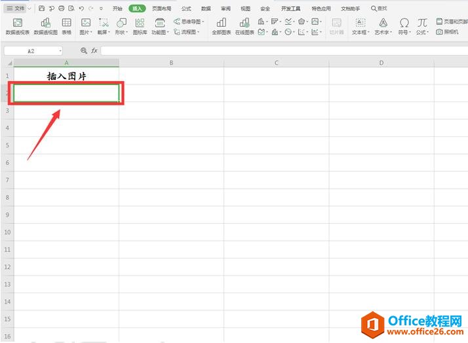Click the fx insert function icon
Image resolution: width=468 pixels, height=343 pixels.
click(94, 50)
